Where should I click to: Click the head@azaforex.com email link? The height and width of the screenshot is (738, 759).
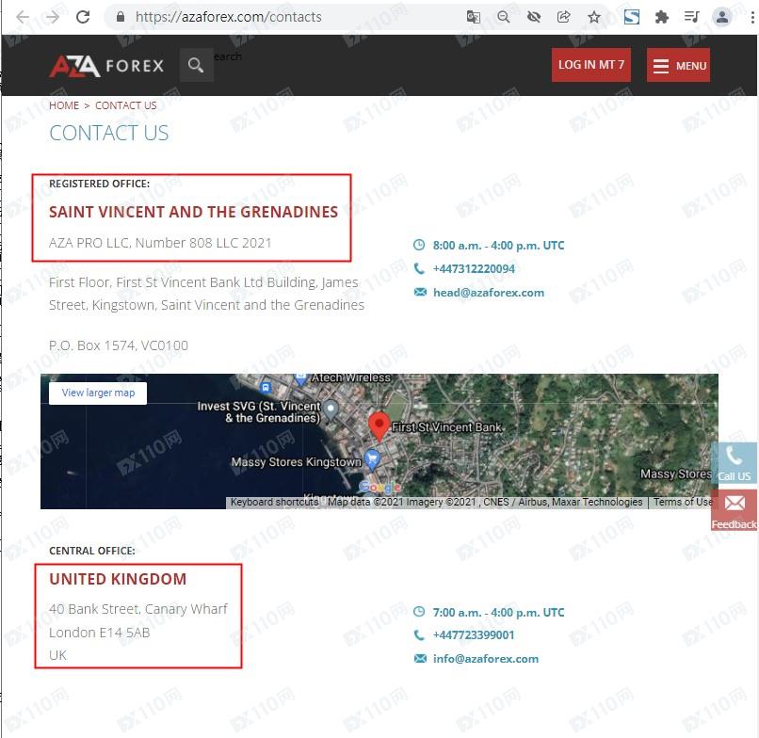pos(489,293)
